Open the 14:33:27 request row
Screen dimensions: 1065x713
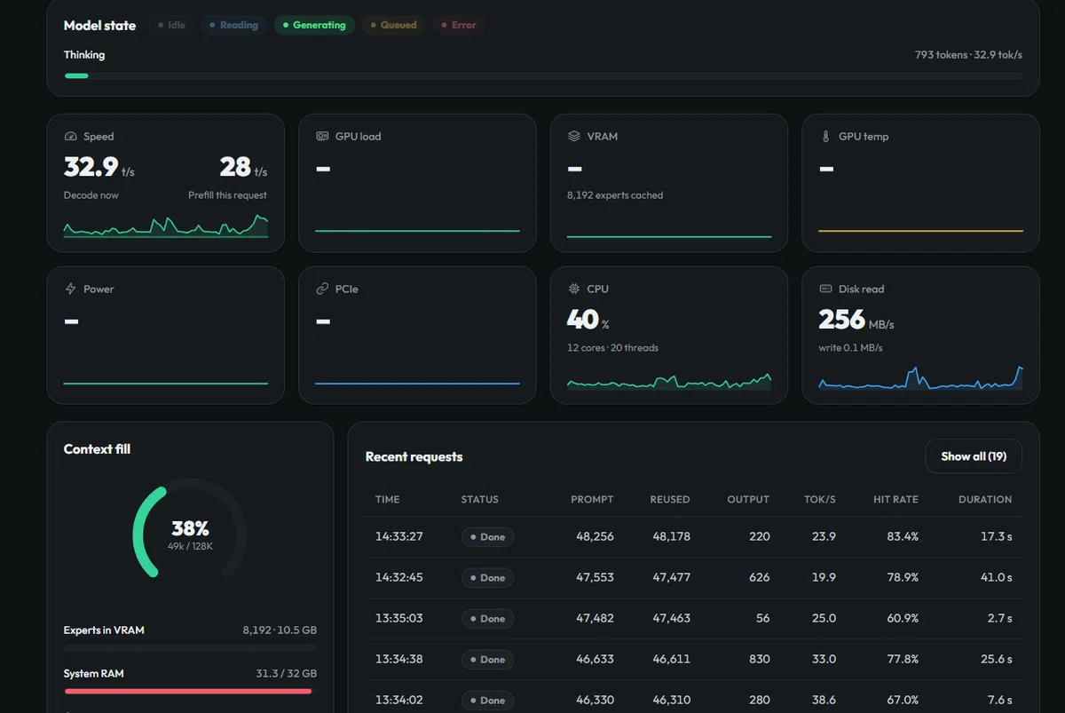(693, 537)
